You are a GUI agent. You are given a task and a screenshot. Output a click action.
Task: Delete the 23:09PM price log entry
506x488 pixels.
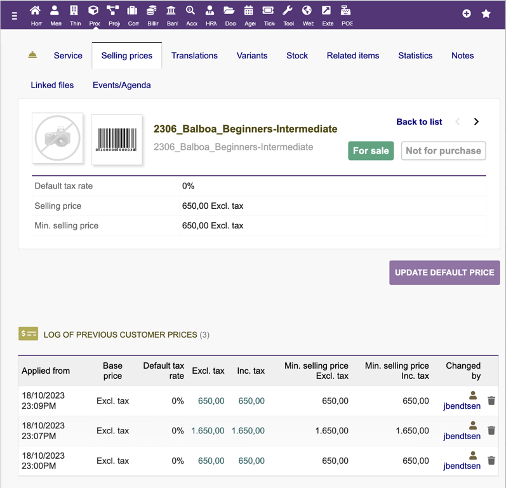[491, 401]
